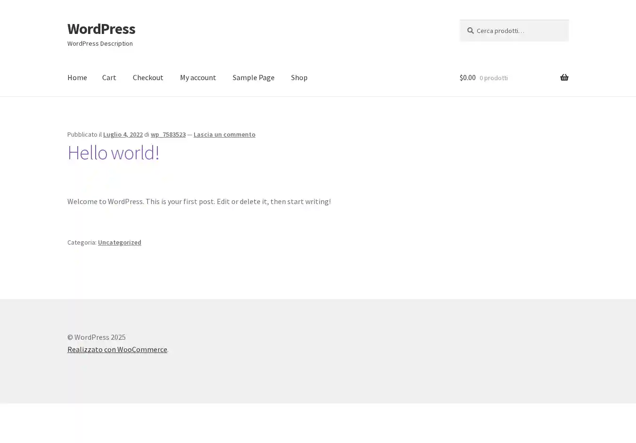Image resolution: width=636 pixels, height=443 pixels.
Task: Click the '0 prodotti' cart count
Action: pos(493,78)
